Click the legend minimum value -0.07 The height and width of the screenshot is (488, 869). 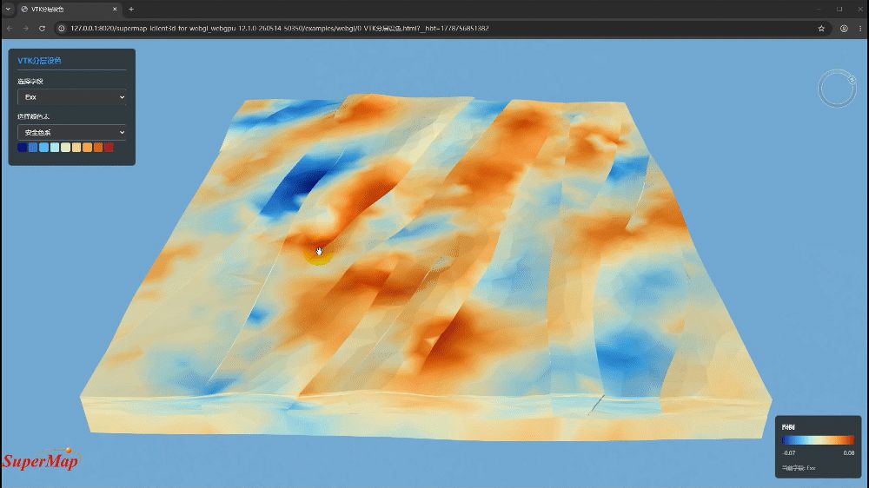789,453
